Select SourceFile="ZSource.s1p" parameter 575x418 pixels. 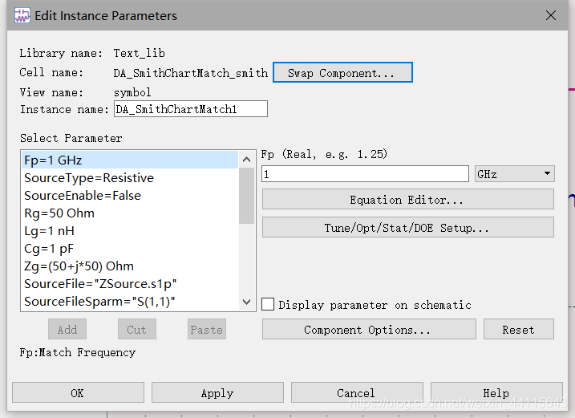tap(130, 284)
